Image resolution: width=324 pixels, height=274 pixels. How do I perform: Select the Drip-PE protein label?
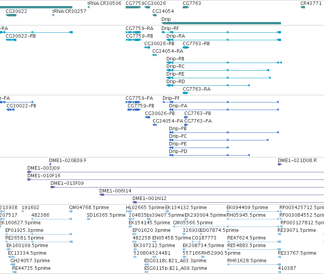pyautogui.click(x=178, y=144)
